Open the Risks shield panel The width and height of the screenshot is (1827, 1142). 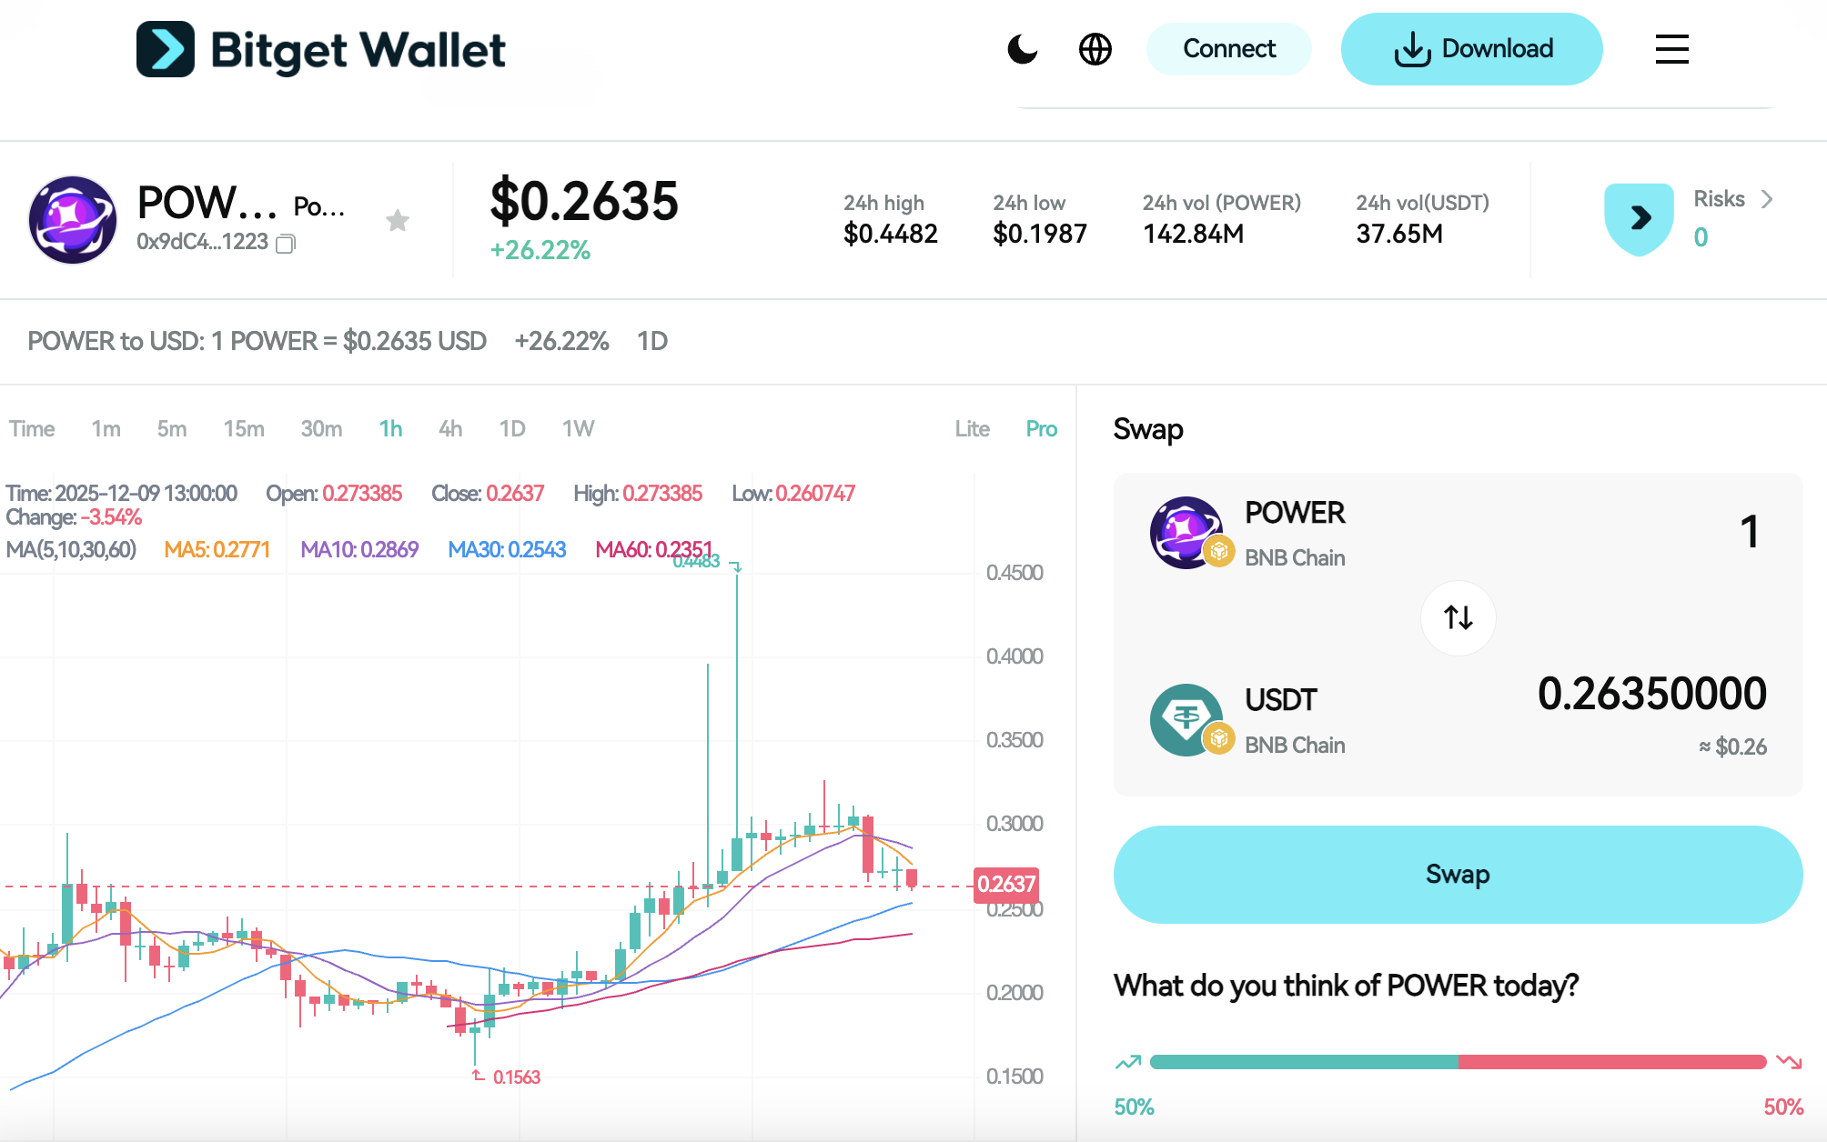1638,218
